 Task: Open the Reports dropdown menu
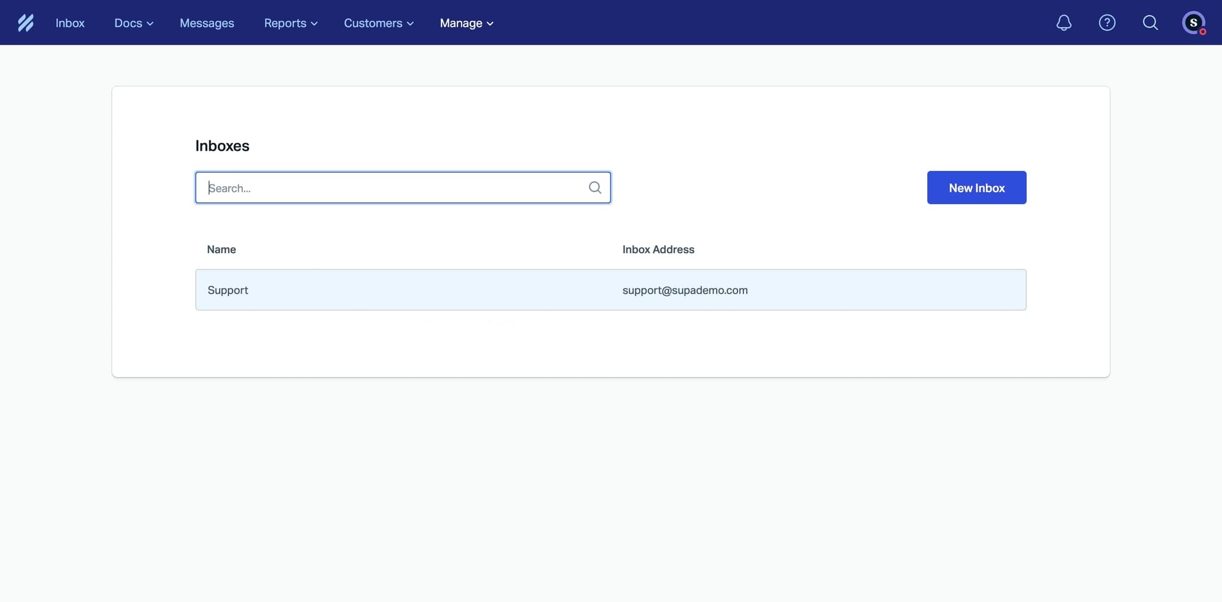pyautogui.click(x=290, y=23)
